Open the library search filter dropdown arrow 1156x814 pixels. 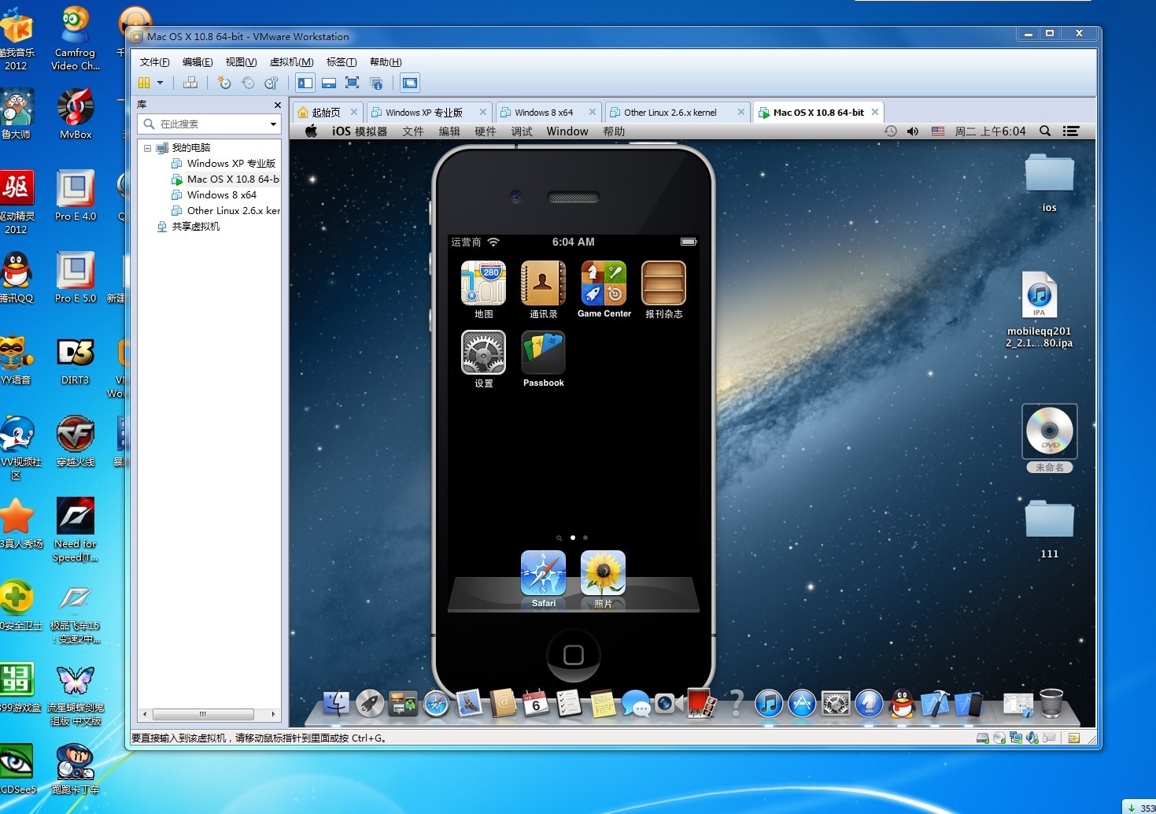[x=273, y=124]
